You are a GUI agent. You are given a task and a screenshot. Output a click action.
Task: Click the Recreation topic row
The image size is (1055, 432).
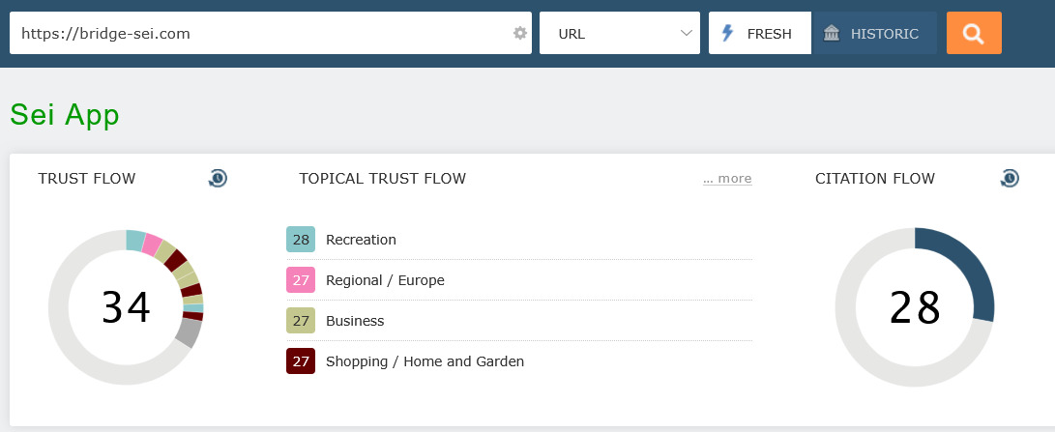pos(361,240)
